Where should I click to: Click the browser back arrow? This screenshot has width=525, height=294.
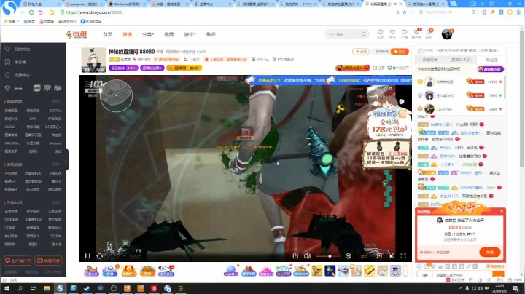pos(23,12)
